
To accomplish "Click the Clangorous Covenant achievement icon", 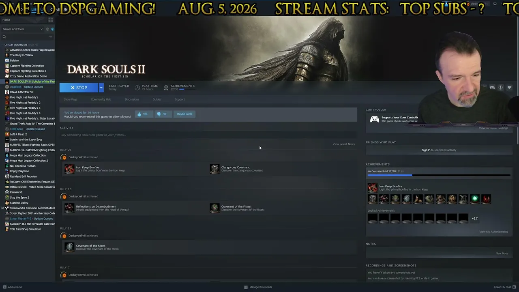I will (x=214, y=169).
